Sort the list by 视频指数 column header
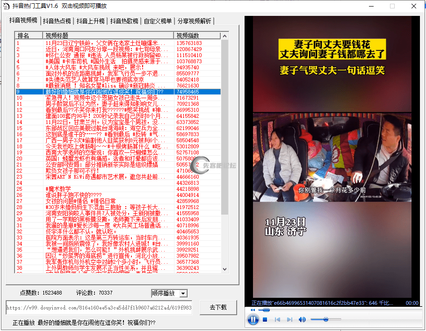 pos(196,36)
